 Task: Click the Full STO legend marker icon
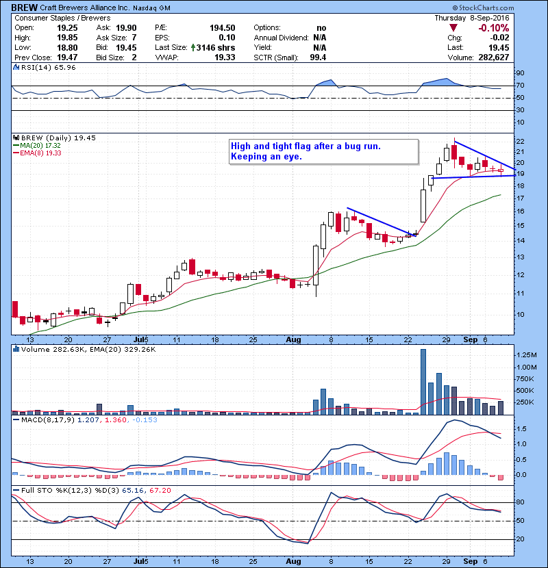[x=16, y=489]
